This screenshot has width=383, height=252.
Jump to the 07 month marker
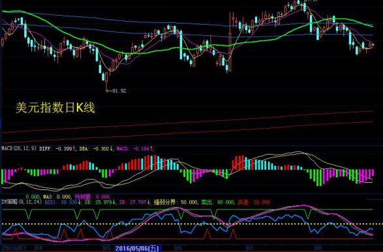click(x=249, y=248)
